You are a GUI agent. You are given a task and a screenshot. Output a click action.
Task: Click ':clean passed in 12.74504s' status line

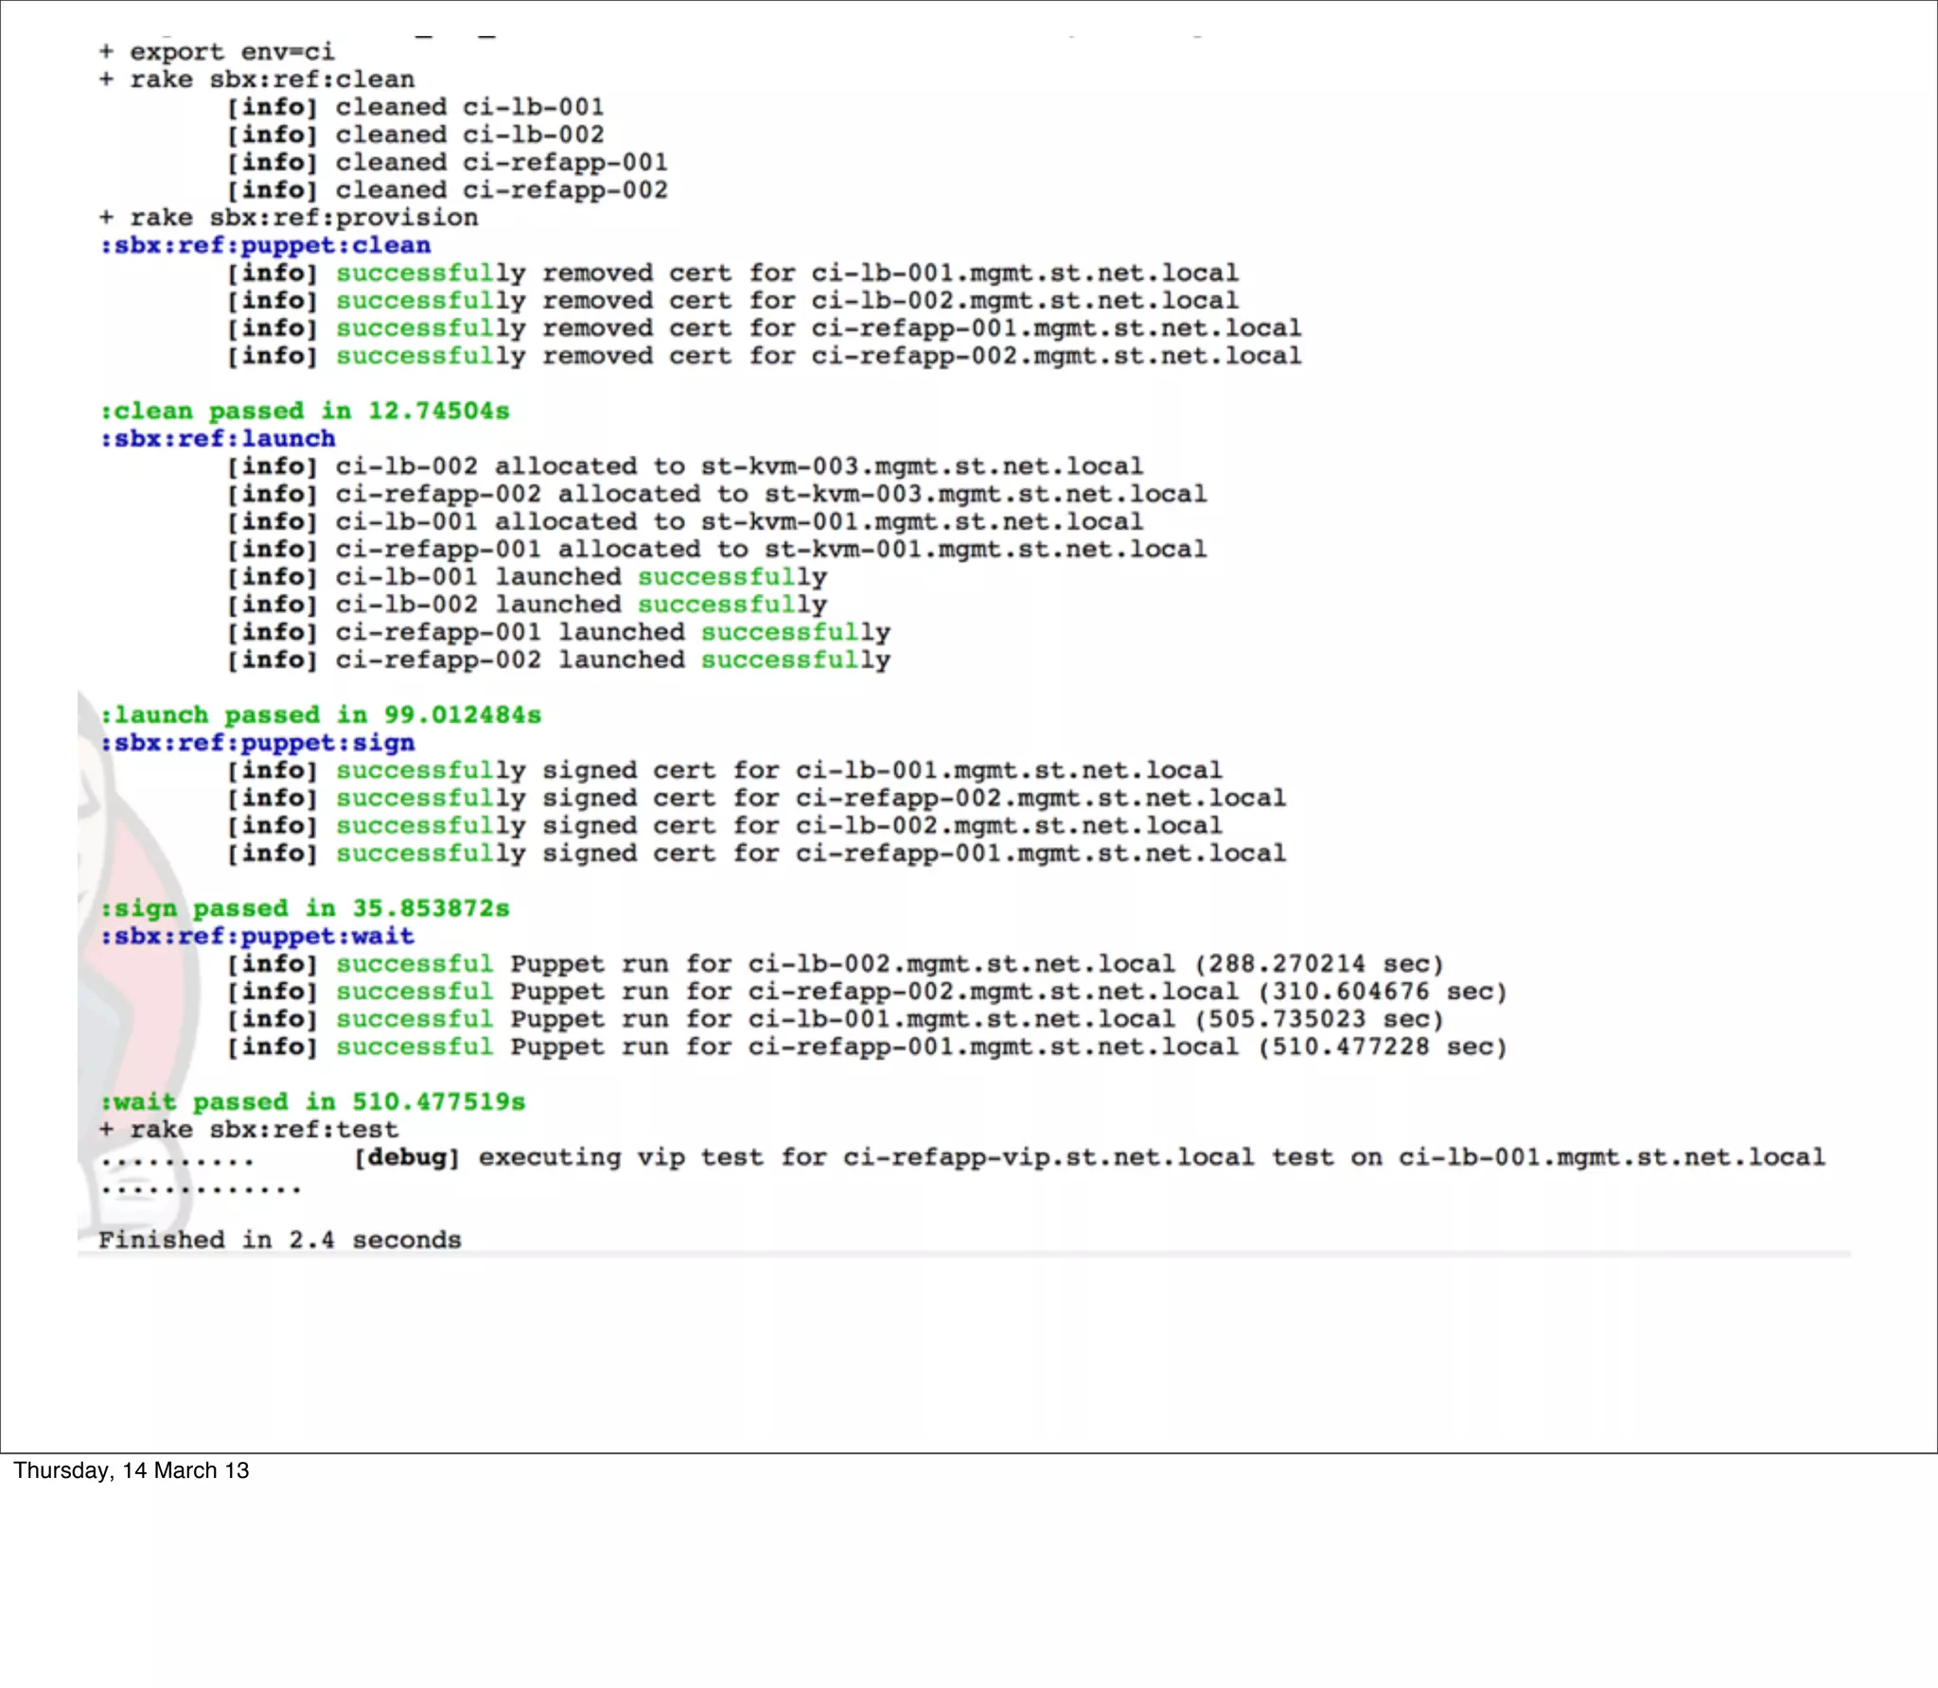pyautogui.click(x=305, y=412)
